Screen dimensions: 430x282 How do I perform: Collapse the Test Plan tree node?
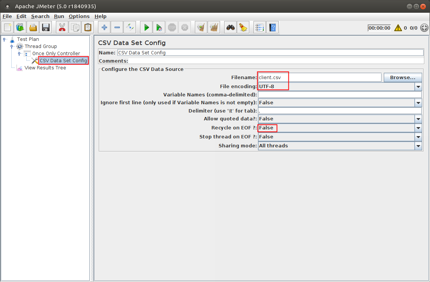(5, 39)
